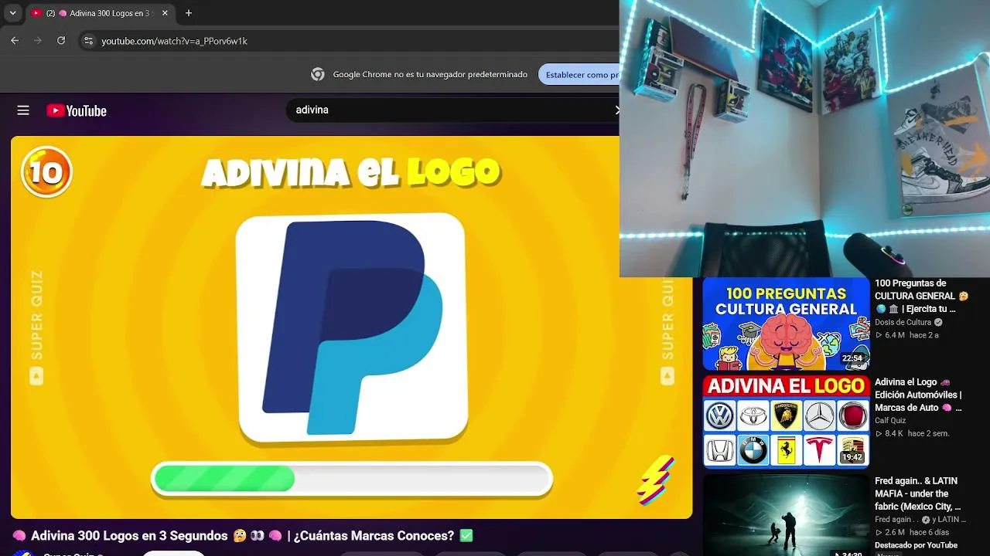Reload the current YouTube page

click(x=61, y=41)
